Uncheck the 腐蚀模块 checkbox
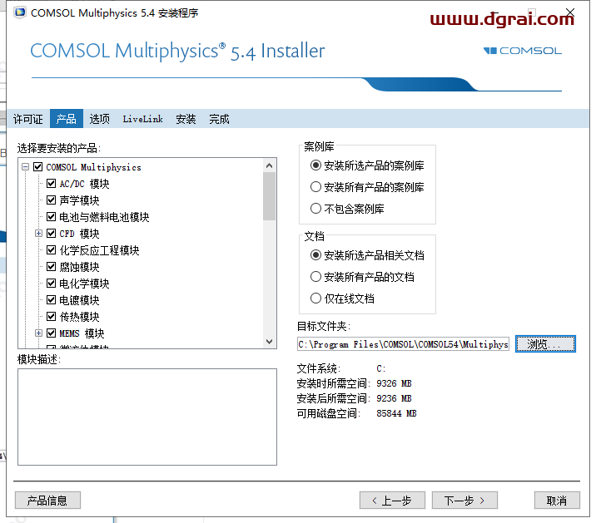596x523 pixels. [52, 267]
